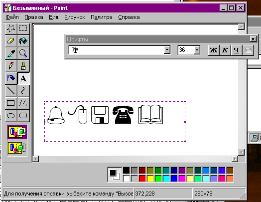The width and height of the screenshot is (261, 202).
Task: Open the font name dropdown list
Action: point(167,50)
